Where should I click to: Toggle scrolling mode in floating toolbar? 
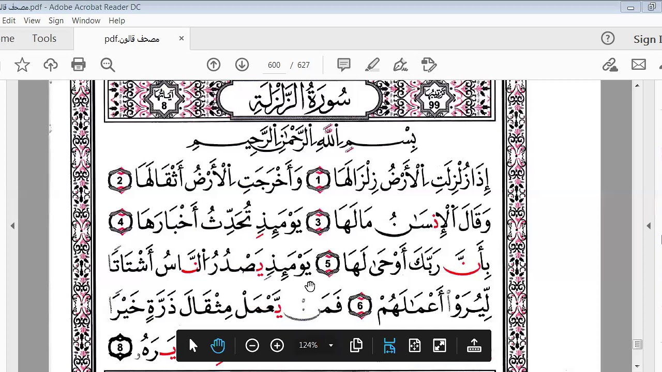coord(389,346)
